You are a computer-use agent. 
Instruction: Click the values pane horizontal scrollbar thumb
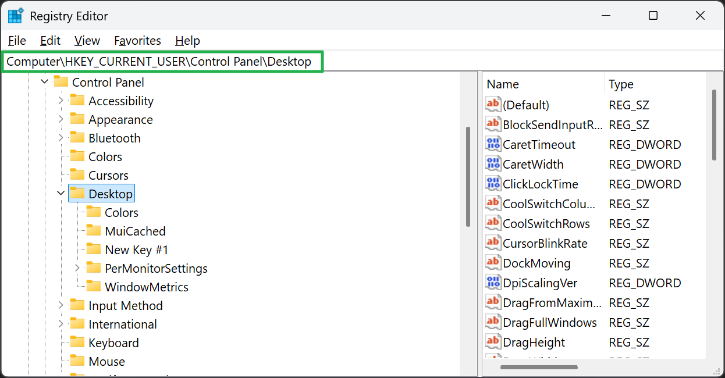click(539, 367)
